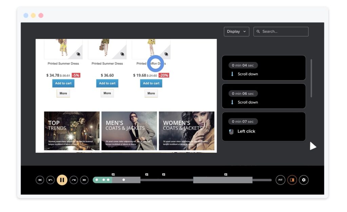Click the Men's Coats & Jackets banner
The image size is (347, 212).
point(129,131)
